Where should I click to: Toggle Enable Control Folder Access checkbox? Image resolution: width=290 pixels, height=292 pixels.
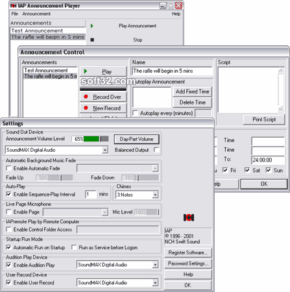tap(9, 229)
